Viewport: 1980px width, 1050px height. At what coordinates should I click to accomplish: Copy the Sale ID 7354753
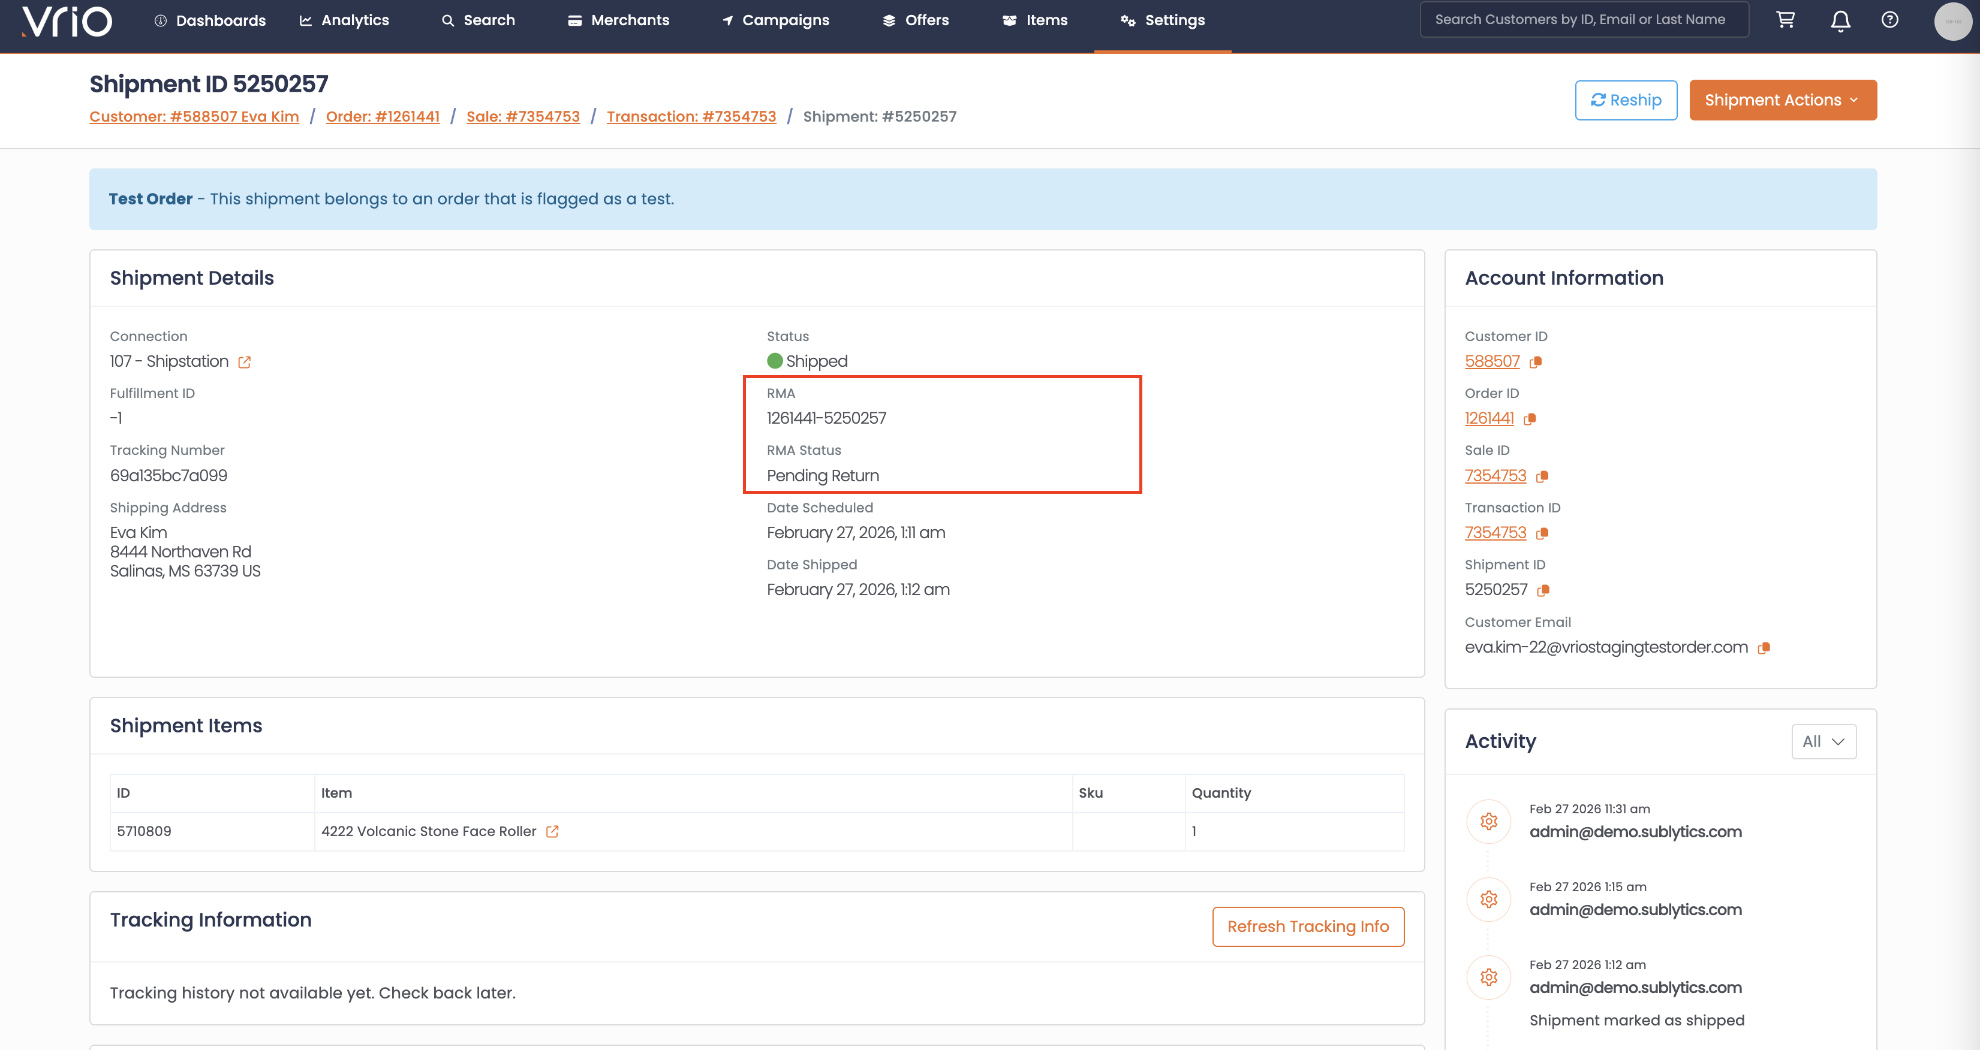[1542, 476]
